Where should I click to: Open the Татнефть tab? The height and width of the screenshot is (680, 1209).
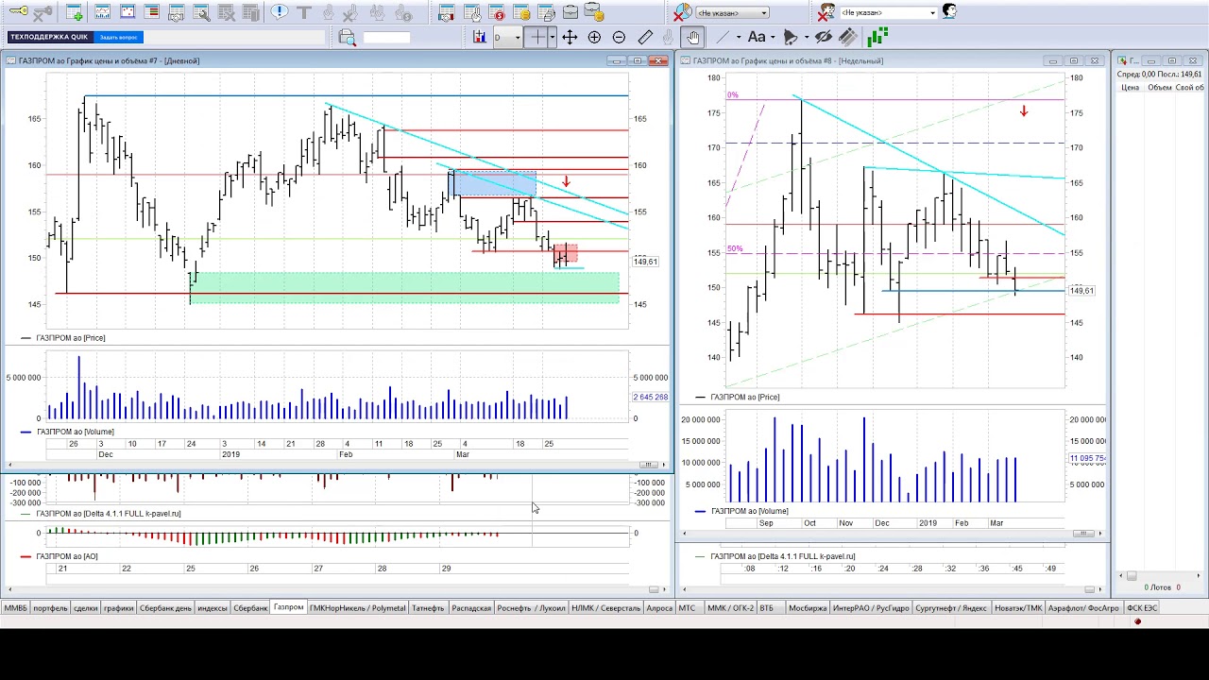[428, 608]
